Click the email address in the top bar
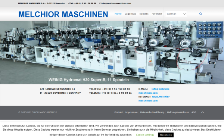The image size is (224, 140). coord(116,3)
